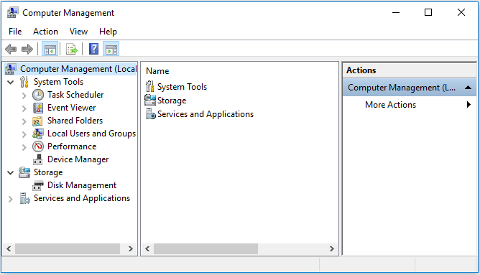Click the Computer Management (L... actions header
480x275 pixels.
pos(410,88)
